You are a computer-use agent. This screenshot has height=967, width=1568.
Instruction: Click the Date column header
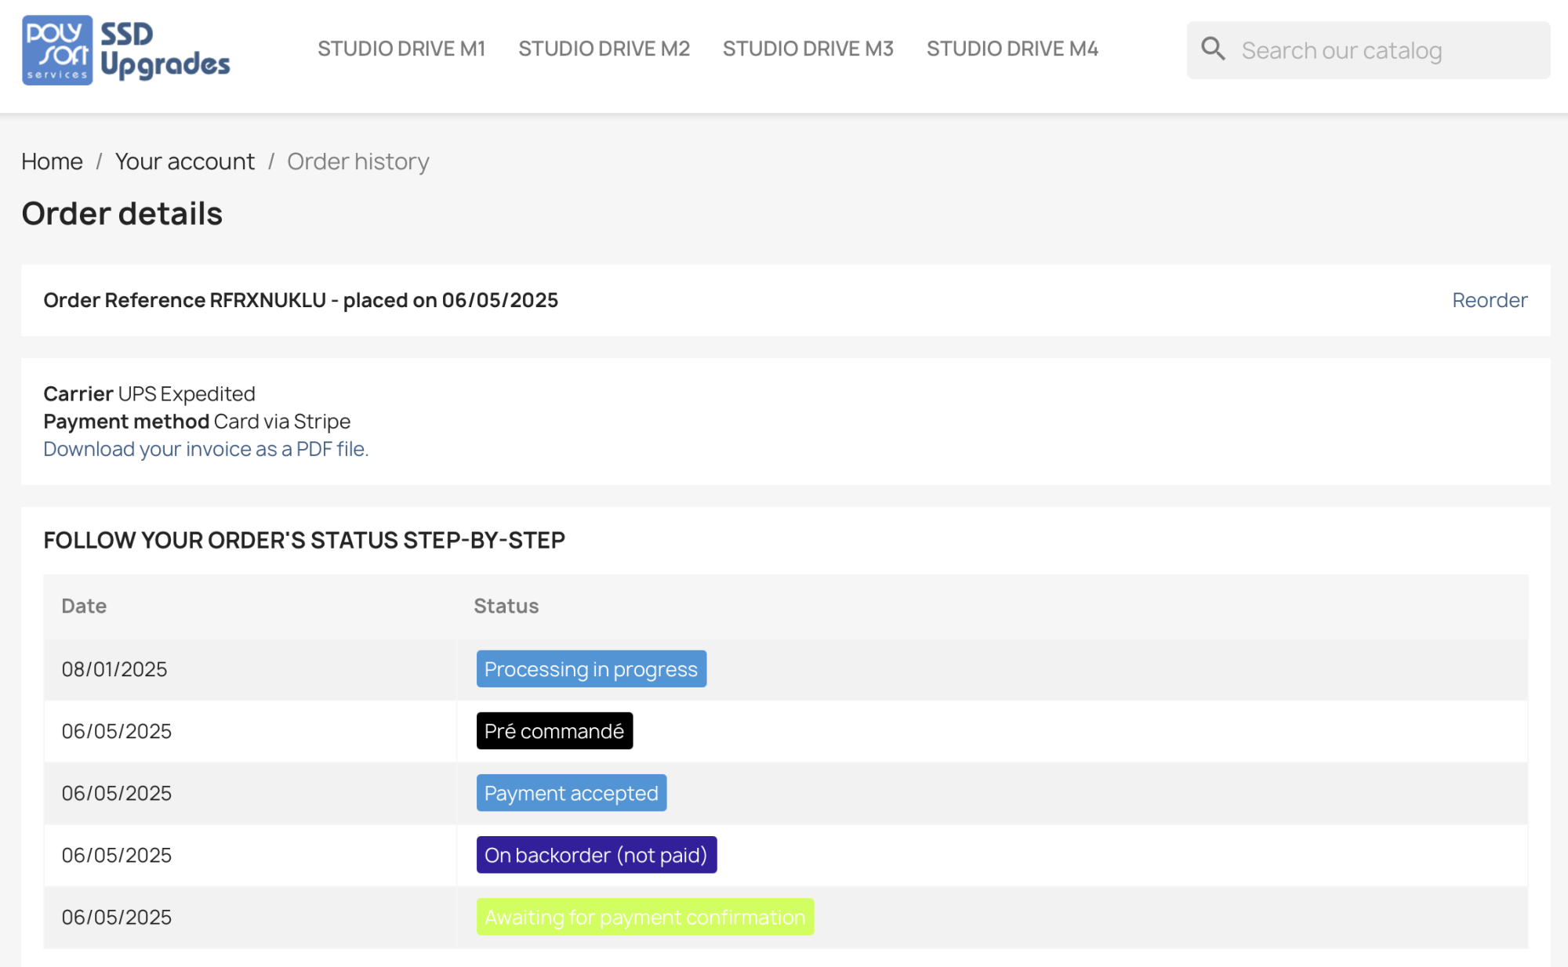(x=84, y=606)
